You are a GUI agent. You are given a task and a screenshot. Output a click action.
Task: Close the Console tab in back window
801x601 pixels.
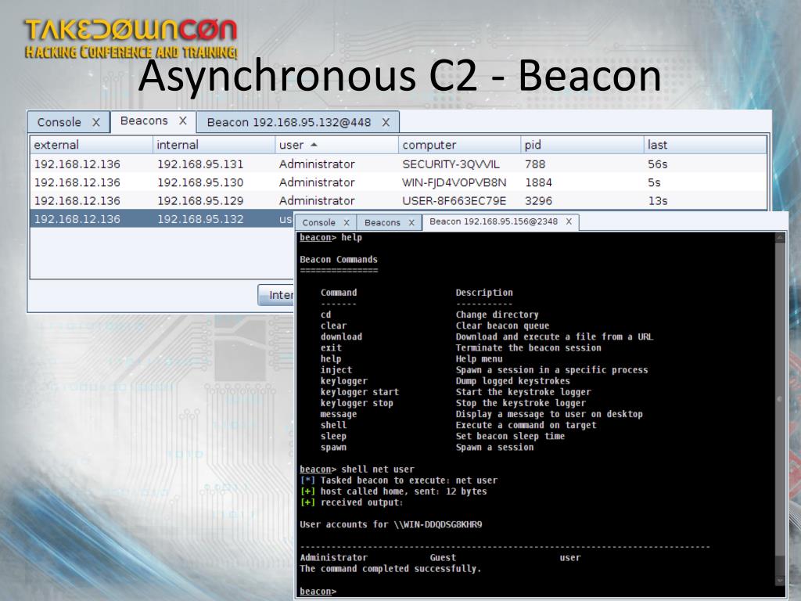click(x=96, y=122)
